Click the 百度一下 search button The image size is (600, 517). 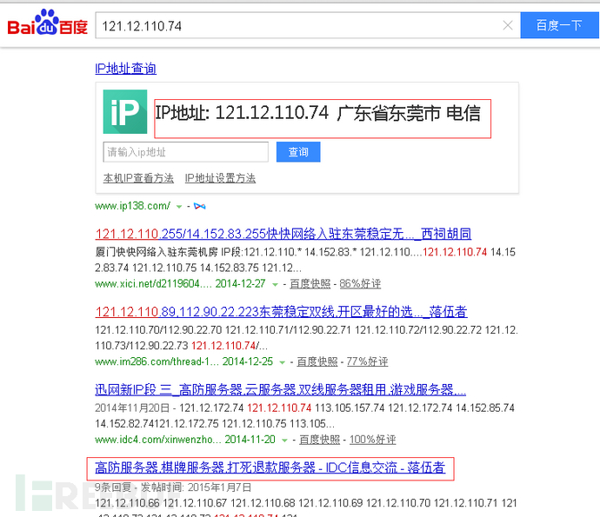point(559,25)
